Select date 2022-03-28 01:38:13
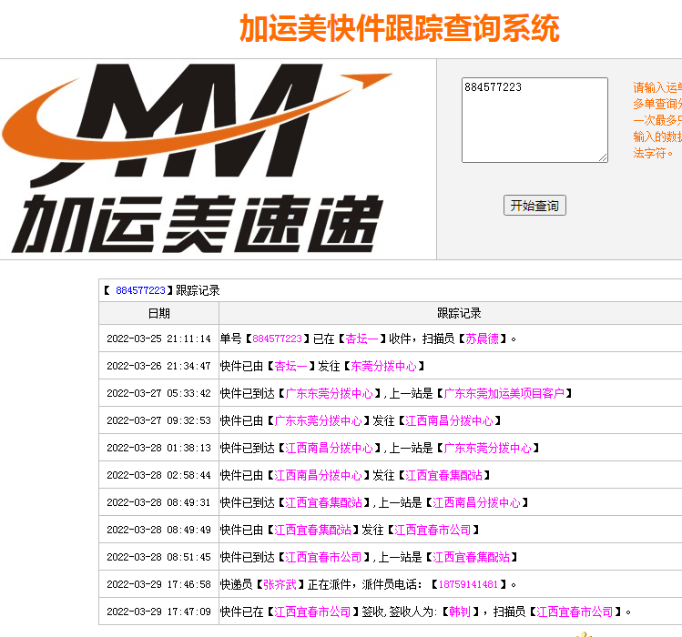This screenshot has height=637, width=682. pyautogui.click(x=158, y=448)
